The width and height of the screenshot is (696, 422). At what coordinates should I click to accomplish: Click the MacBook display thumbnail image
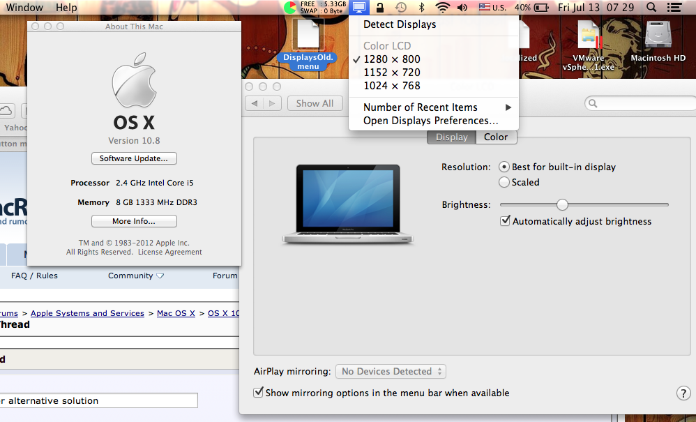[x=347, y=204]
